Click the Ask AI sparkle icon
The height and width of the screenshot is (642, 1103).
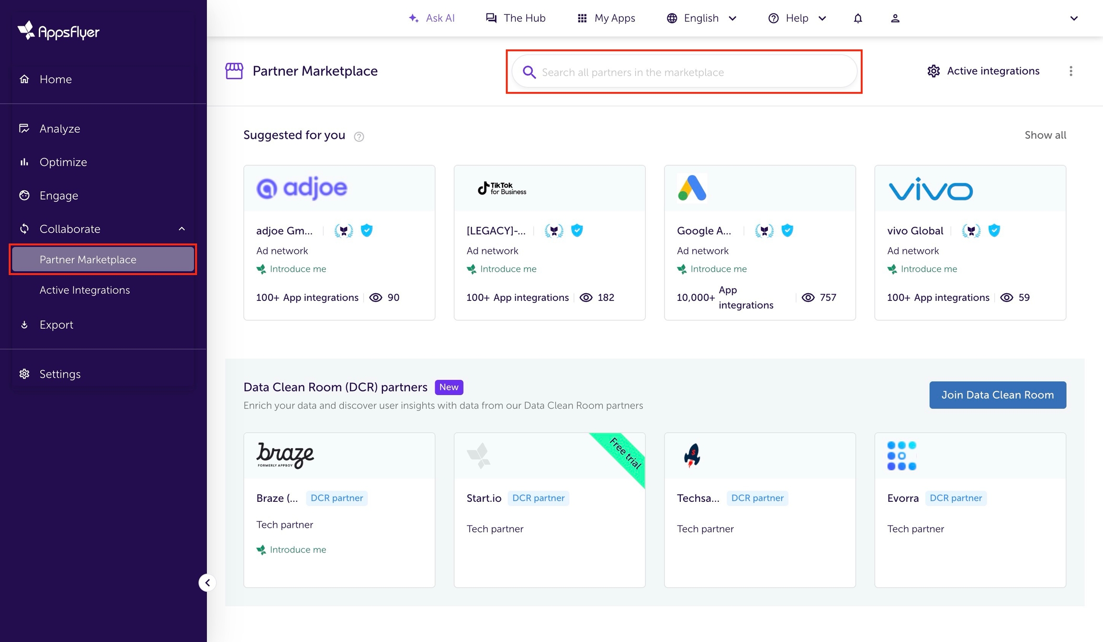click(414, 18)
